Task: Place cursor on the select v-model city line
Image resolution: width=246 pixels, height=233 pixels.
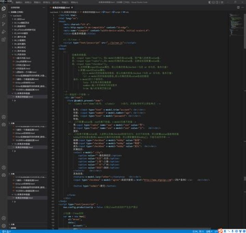Action: tap(88, 152)
